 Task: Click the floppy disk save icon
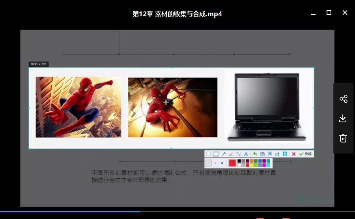(x=262, y=154)
